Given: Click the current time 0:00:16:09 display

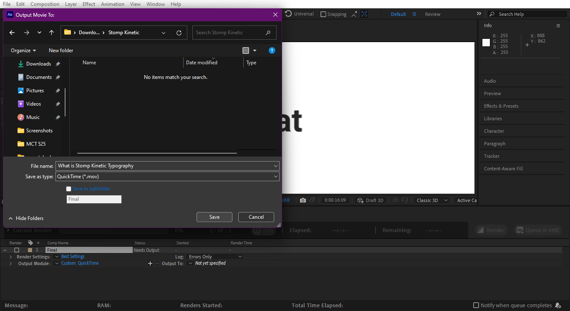Looking at the screenshot, I should click(335, 200).
